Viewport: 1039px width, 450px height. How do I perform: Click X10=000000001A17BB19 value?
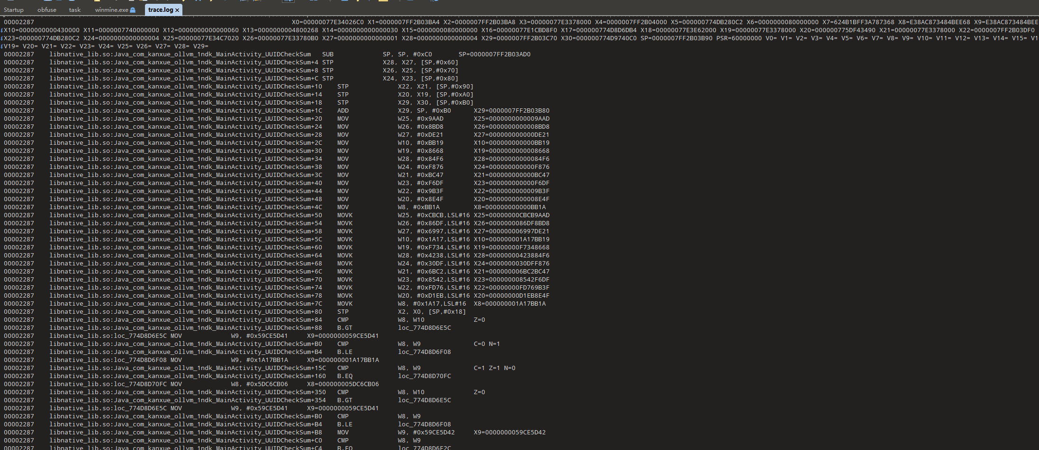tap(512, 239)
